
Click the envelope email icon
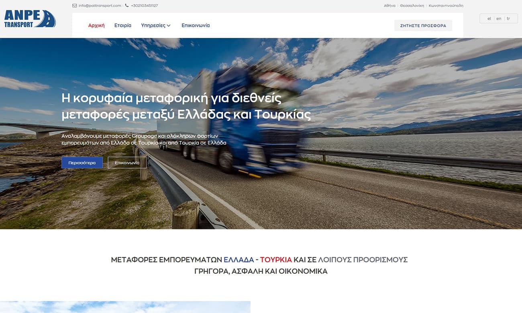75,6
